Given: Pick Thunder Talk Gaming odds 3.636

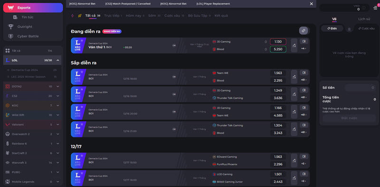Looking at the screenshot, I should coord(278,98).
